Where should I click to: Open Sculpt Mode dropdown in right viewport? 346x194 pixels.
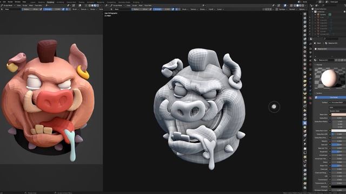[x=118, y=5]
